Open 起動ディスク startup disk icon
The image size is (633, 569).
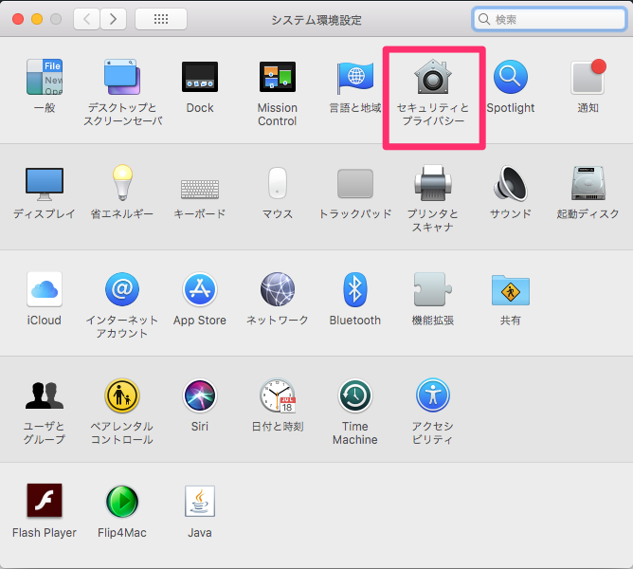coord(588,183)
